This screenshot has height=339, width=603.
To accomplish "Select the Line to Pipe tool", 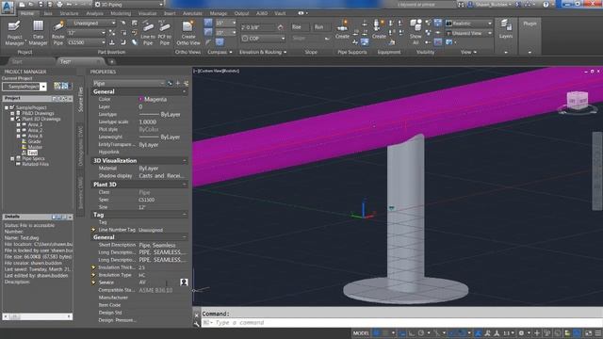I will point(148,33).
